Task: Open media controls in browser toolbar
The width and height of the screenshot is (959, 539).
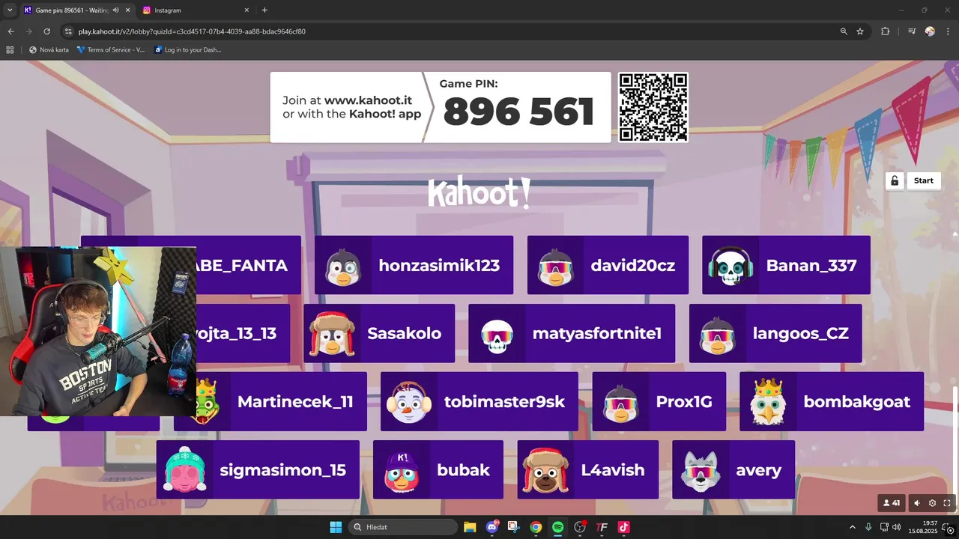Action: 912,31
